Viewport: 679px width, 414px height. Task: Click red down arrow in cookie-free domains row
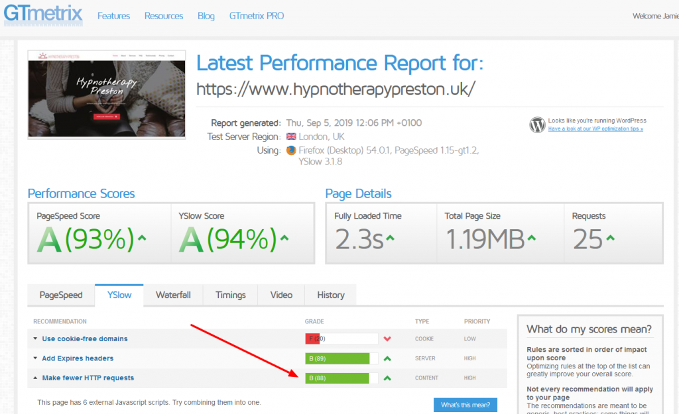pyautogui.click(x=387, y=339)
